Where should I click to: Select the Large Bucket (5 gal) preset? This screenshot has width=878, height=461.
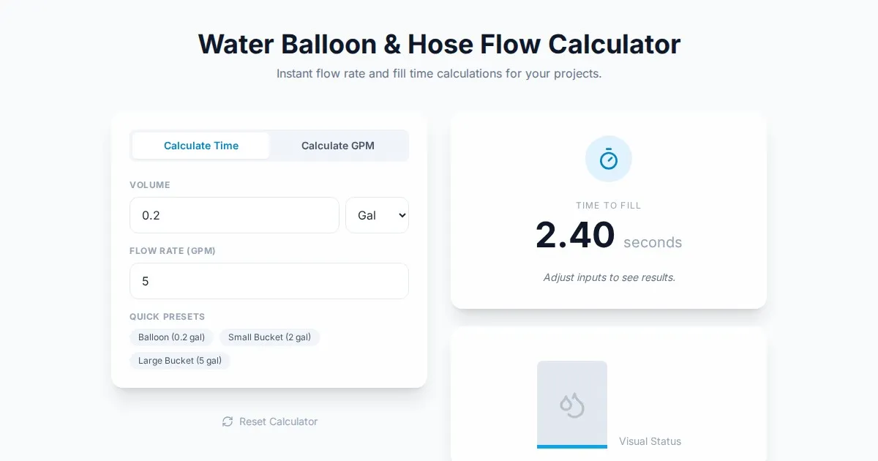(179, 361)
